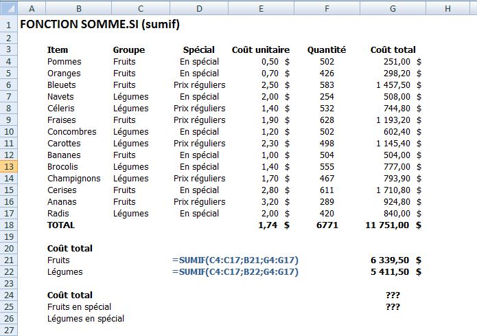This screenshot has height=336, width=477.
Task: Select row 13 header
Action: (x=8, y=167)
